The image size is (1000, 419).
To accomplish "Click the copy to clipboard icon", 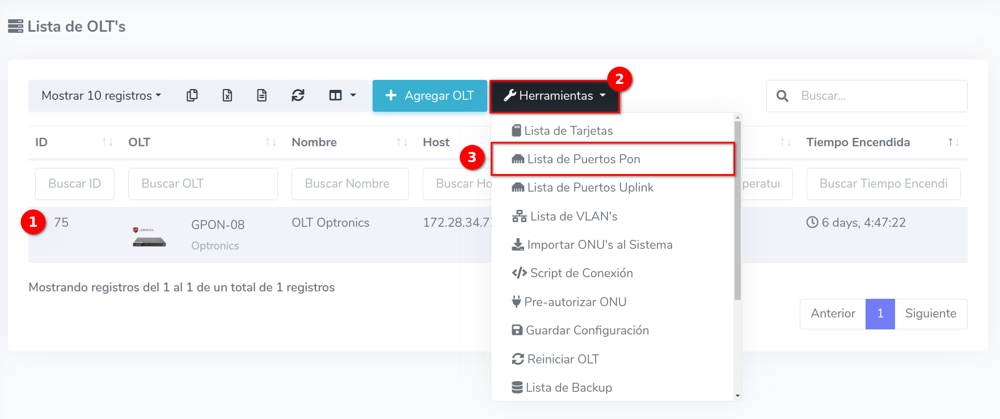I will pyautogui.click(x=192, y=95).
